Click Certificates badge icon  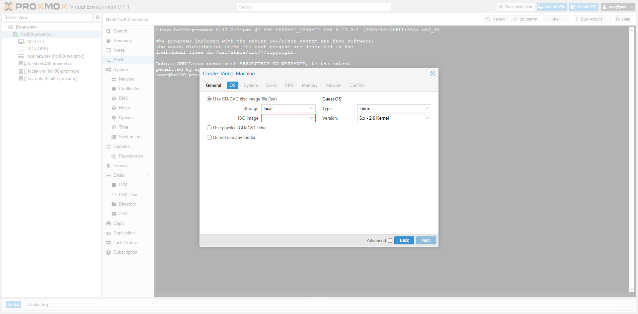[x=114, y=89]
